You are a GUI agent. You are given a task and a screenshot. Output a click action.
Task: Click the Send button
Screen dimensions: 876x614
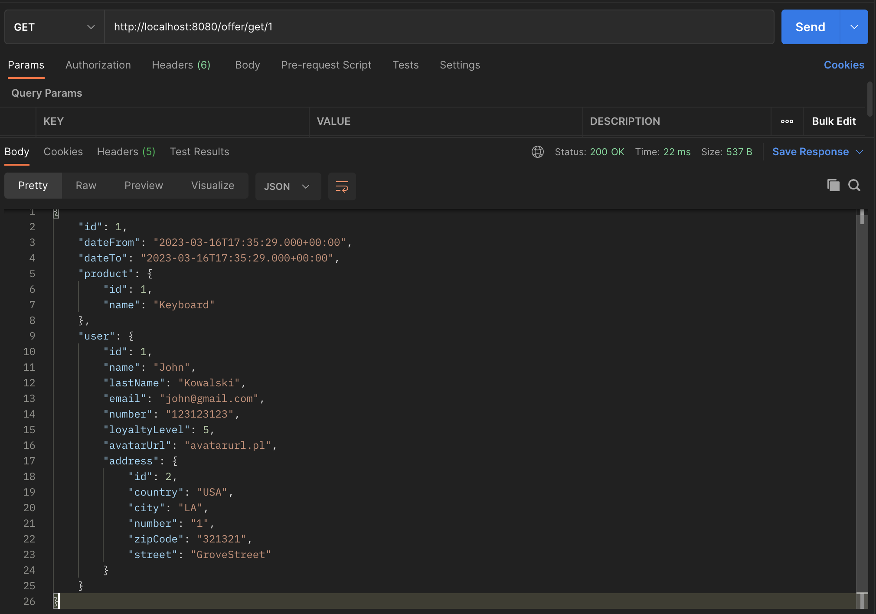coord(809,26)
